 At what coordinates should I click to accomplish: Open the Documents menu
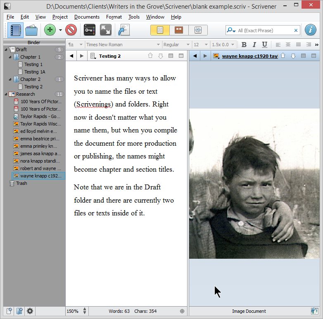pyautogui.click(x=87, y=17)
